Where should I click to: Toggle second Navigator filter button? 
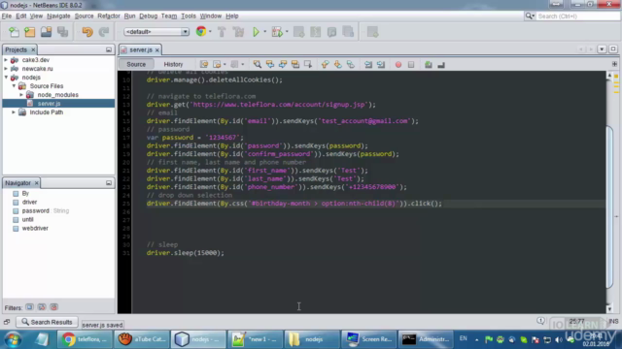[42, 307]
